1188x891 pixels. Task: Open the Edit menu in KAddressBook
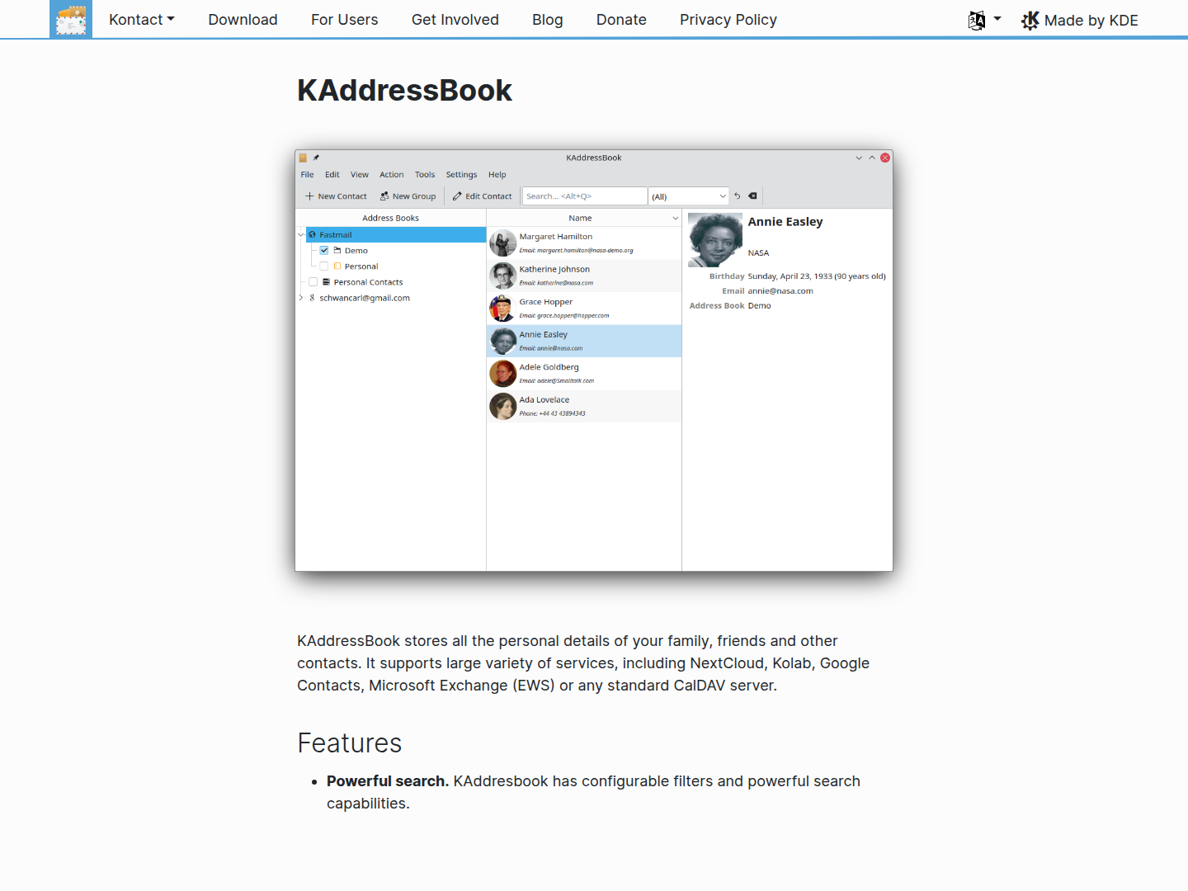[x=332, y=175]
